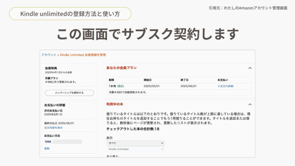Open the 注文内容を表示 link

pyautogui.click(x=53, y=128)
